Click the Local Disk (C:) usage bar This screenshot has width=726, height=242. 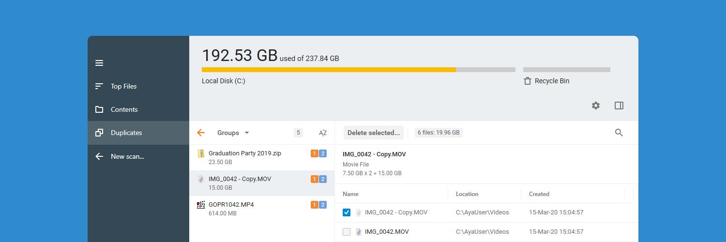(x=358, y=70)
